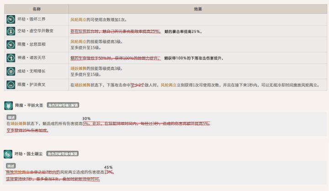Click the 名称 column header
Screen dimensions: 329x191
coord(37,9)
